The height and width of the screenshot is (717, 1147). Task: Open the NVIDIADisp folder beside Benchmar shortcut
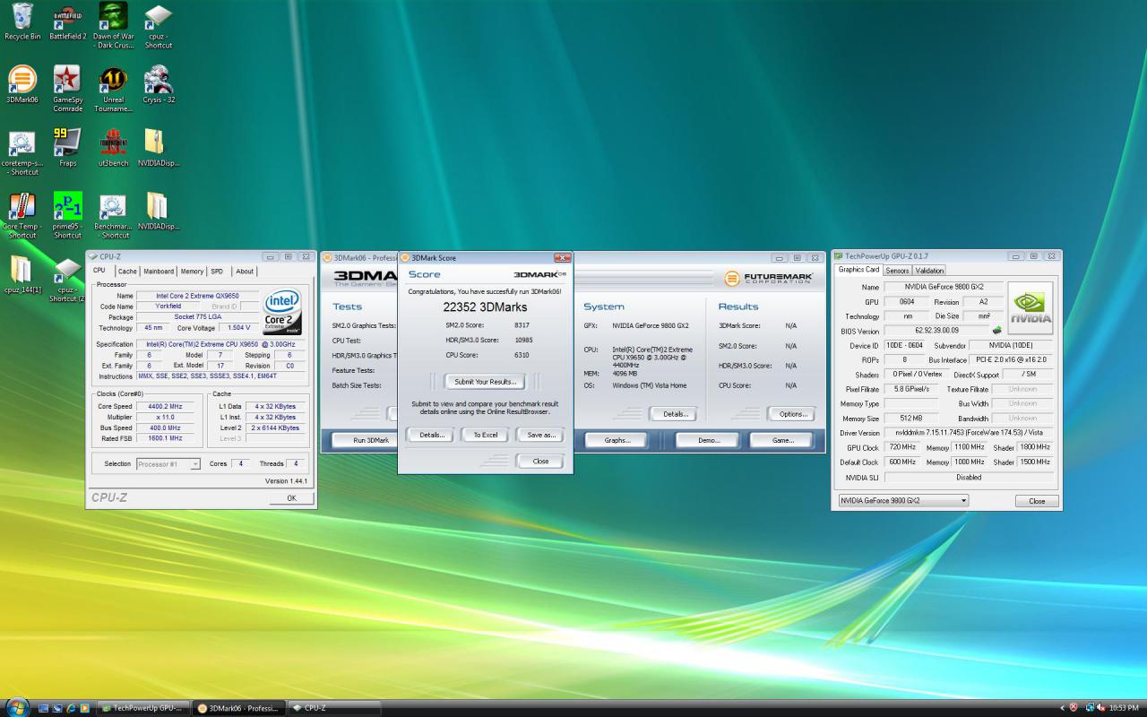(159, 212)
